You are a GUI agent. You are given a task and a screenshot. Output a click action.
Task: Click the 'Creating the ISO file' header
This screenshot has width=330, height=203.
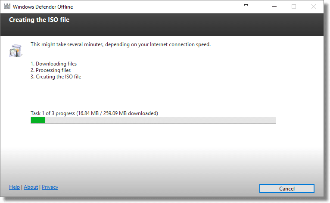coord(39,20)
